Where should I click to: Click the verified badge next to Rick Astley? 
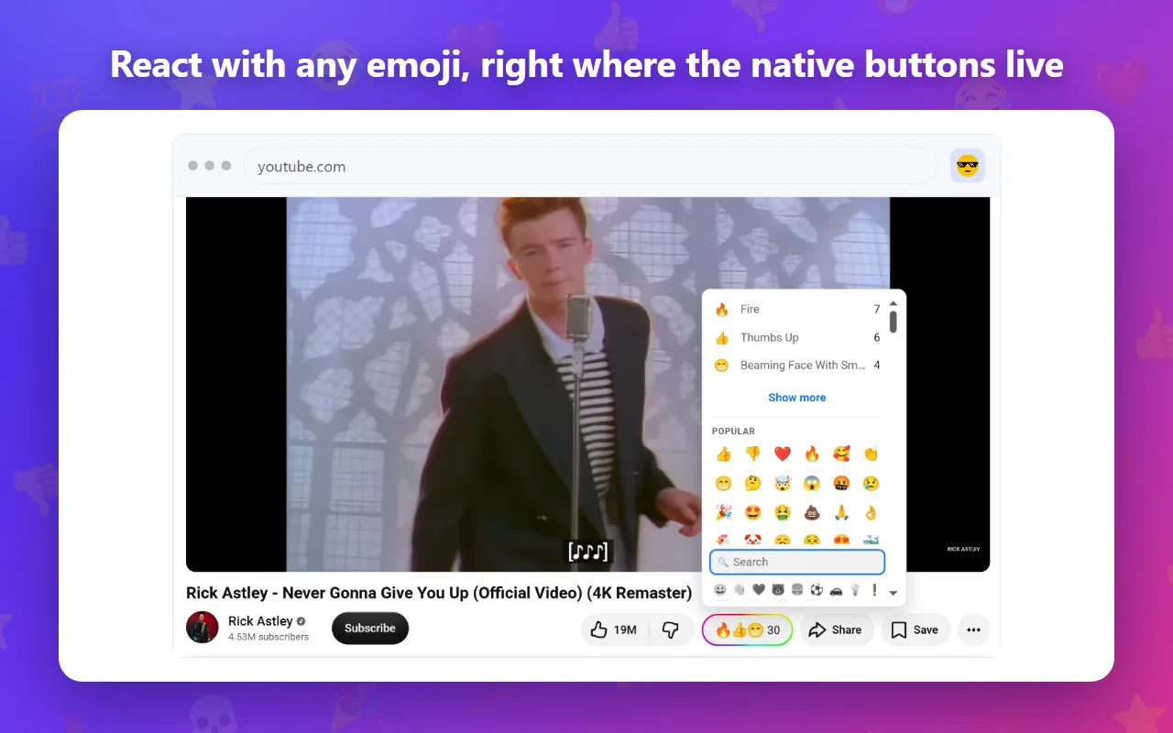[301, 621]
